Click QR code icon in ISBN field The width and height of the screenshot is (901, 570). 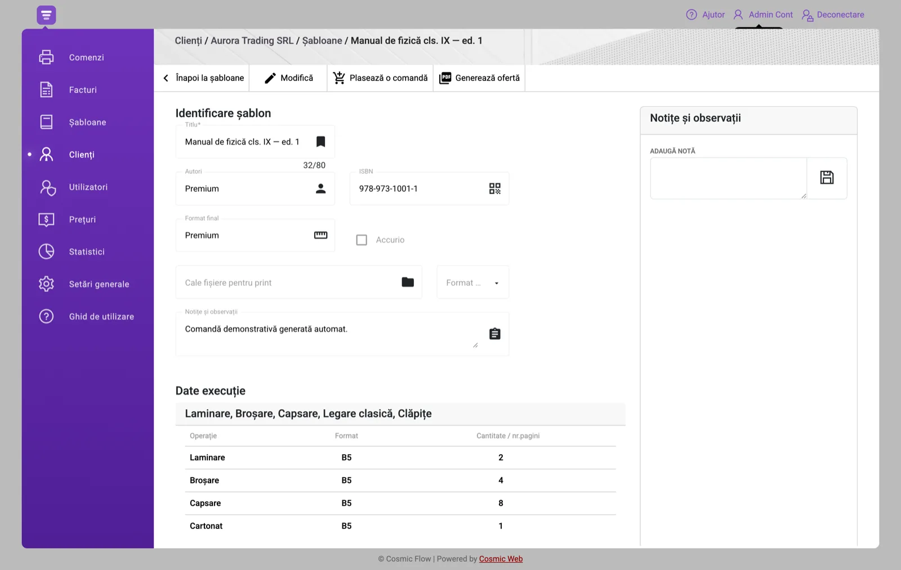[x=494, y=188]
